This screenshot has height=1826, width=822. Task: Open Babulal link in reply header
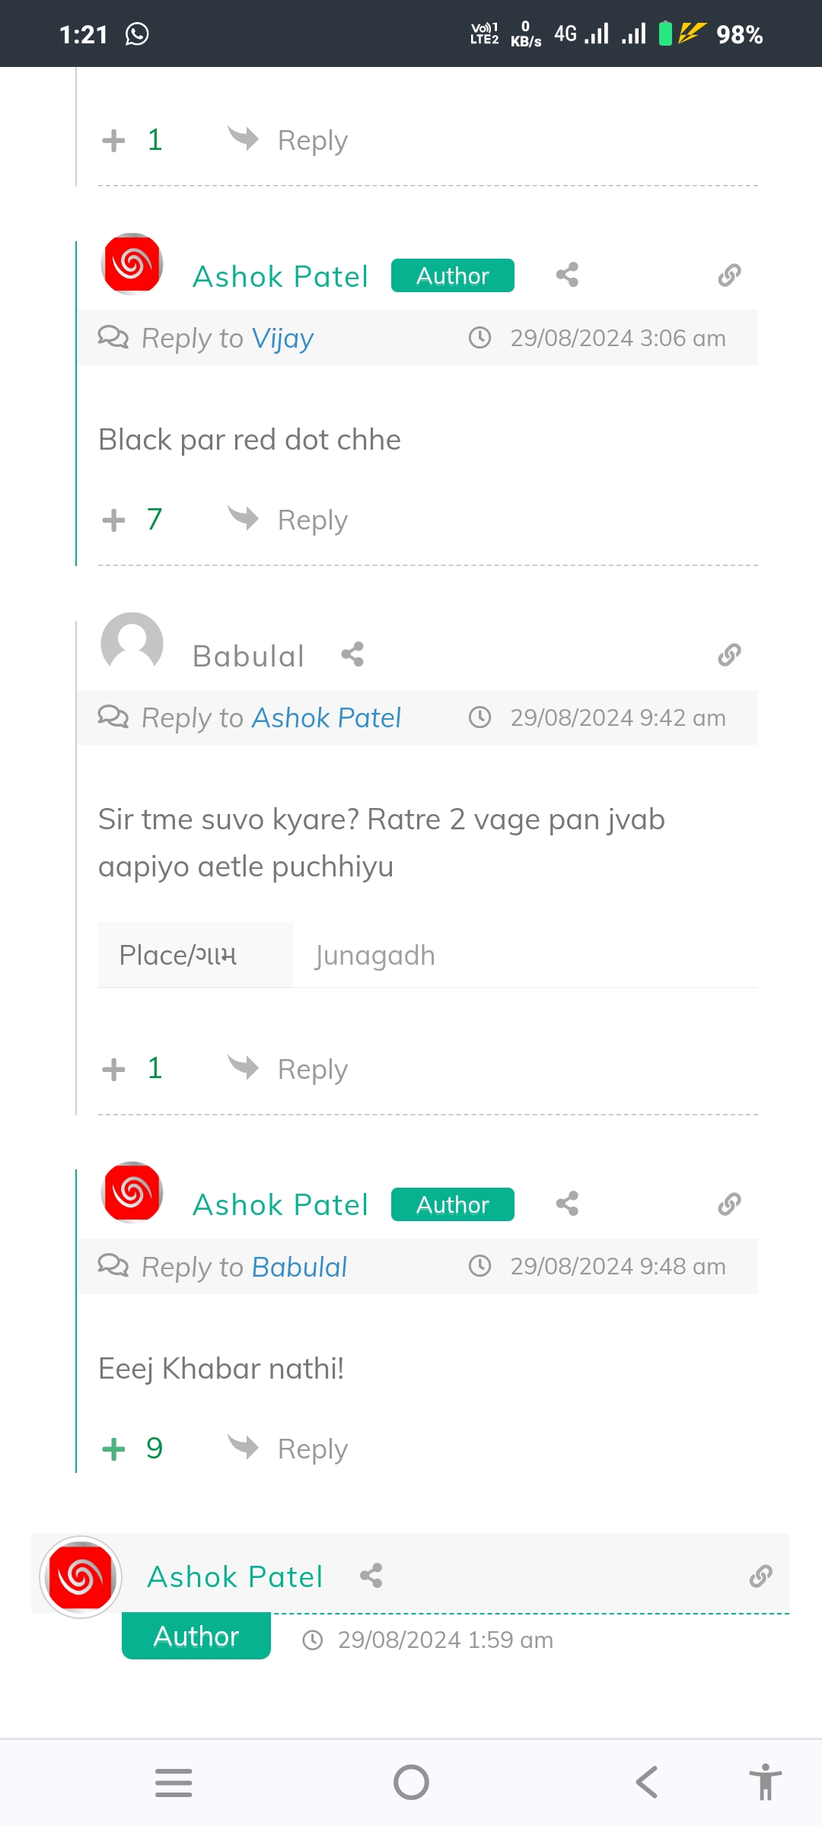coord(299,1267)
